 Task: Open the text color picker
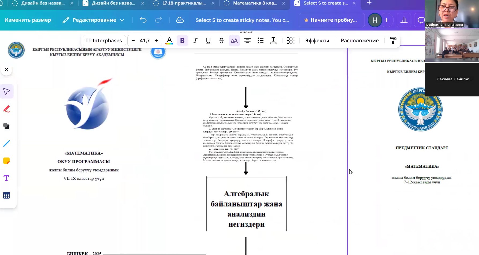pos(169,40)
